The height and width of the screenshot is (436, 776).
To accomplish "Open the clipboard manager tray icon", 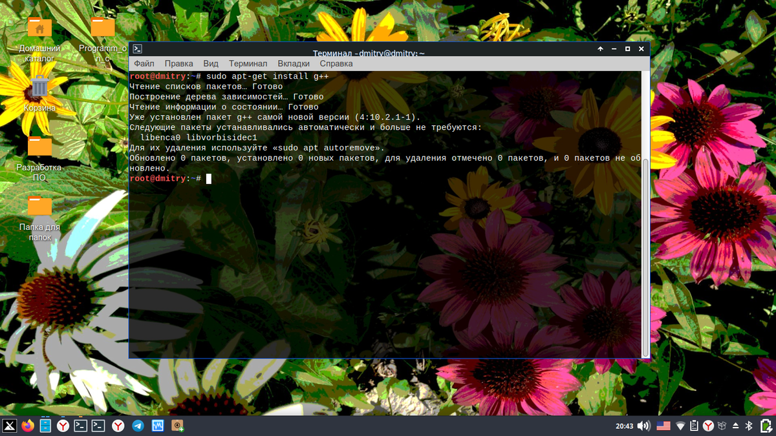I will (x=694, y=426).
